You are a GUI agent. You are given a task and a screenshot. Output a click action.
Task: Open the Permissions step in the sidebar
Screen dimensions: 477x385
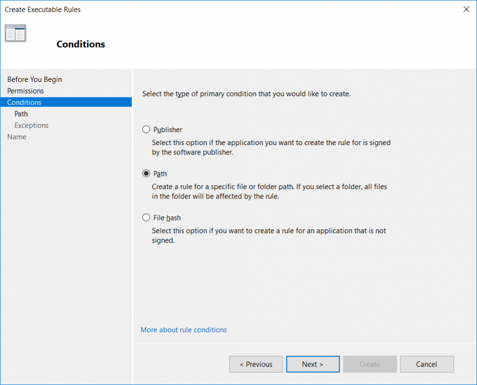(25, 91)
